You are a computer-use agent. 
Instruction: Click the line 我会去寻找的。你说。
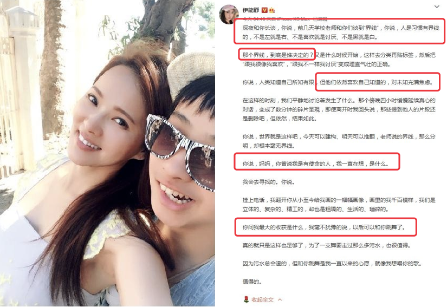pyautogui.click(x=269, y=182)
